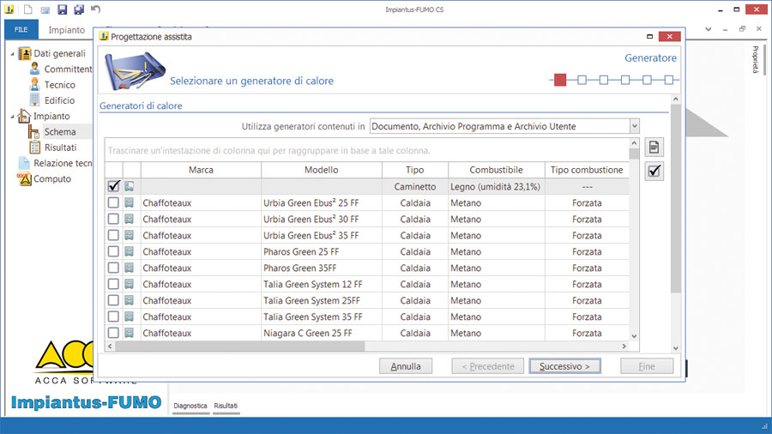
Task: Click the Risultati report icon
Action: pyautogui.click(x=34, y=148)
